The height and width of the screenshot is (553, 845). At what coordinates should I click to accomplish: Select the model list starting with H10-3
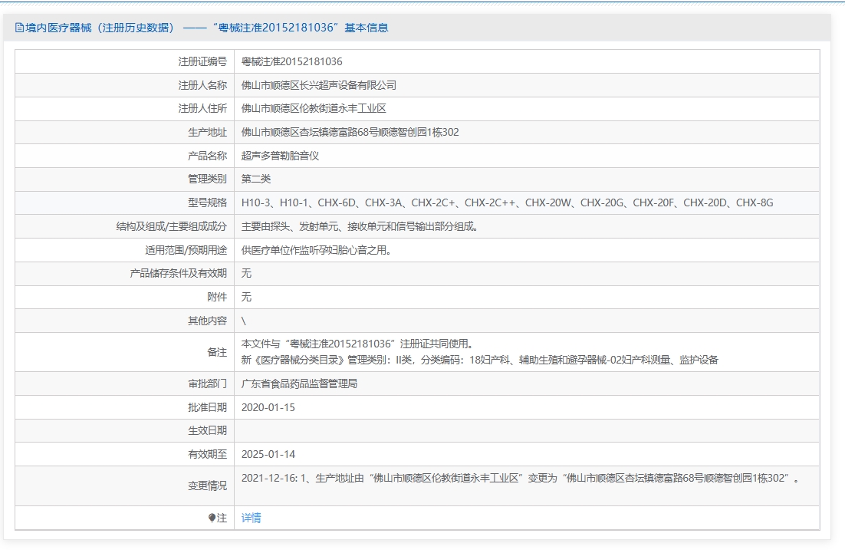(x=507, y=202)
